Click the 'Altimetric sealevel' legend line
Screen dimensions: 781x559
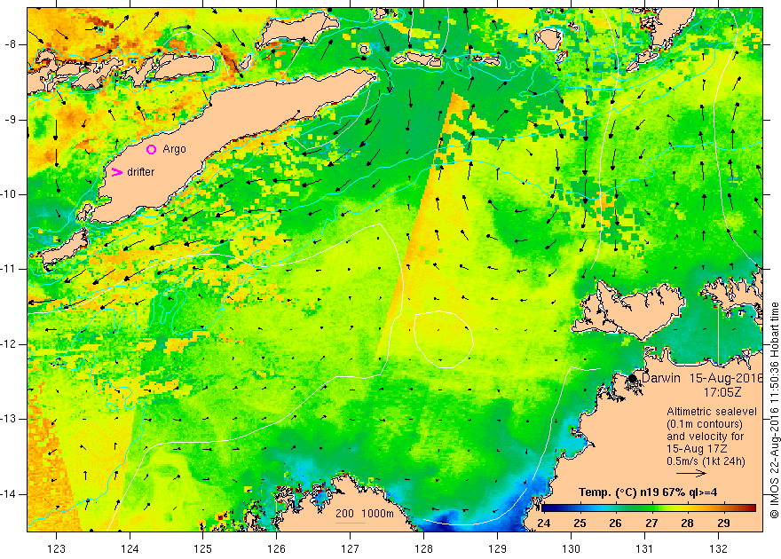click(x=712, y=412)
